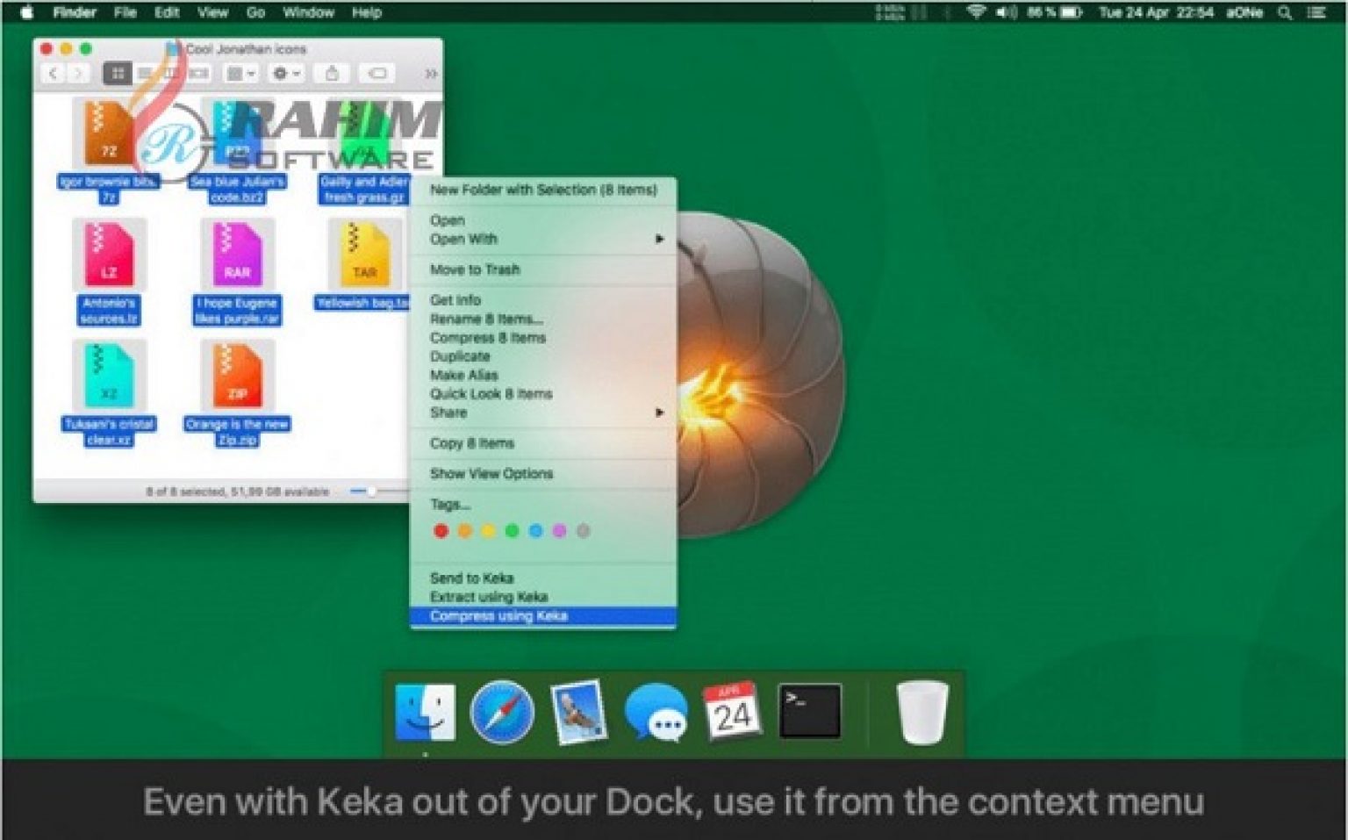Switch Finder to icon view mode
Image resolution: width=1348 pixels, height=840 pixels.
[x=117, y=74]
